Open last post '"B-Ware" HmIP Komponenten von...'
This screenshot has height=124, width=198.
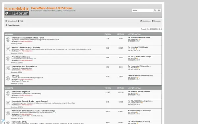coord(141,76)
